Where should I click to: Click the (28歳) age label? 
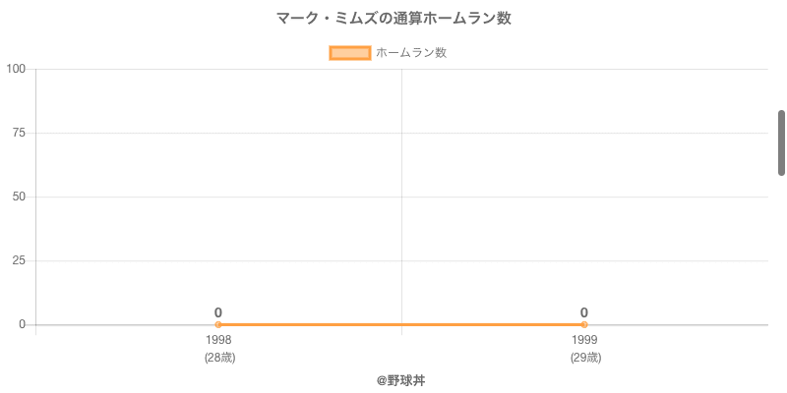tap(219, 358)
